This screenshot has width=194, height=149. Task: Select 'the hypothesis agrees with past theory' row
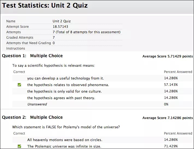(61, 98)
